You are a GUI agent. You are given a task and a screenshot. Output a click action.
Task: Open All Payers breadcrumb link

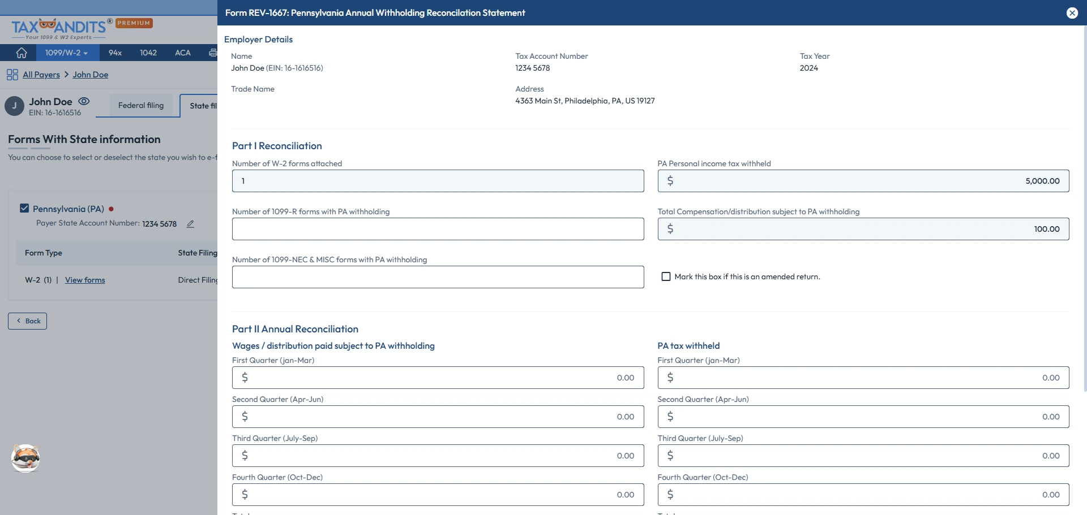(x=41, y=75)
